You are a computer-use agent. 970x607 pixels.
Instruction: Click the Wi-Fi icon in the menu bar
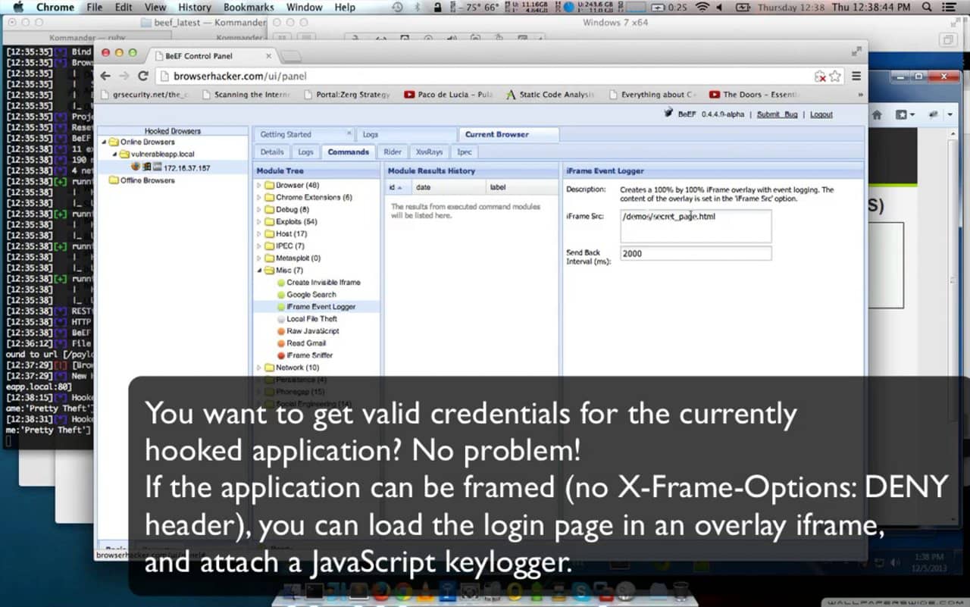click(x=702, y=7)
